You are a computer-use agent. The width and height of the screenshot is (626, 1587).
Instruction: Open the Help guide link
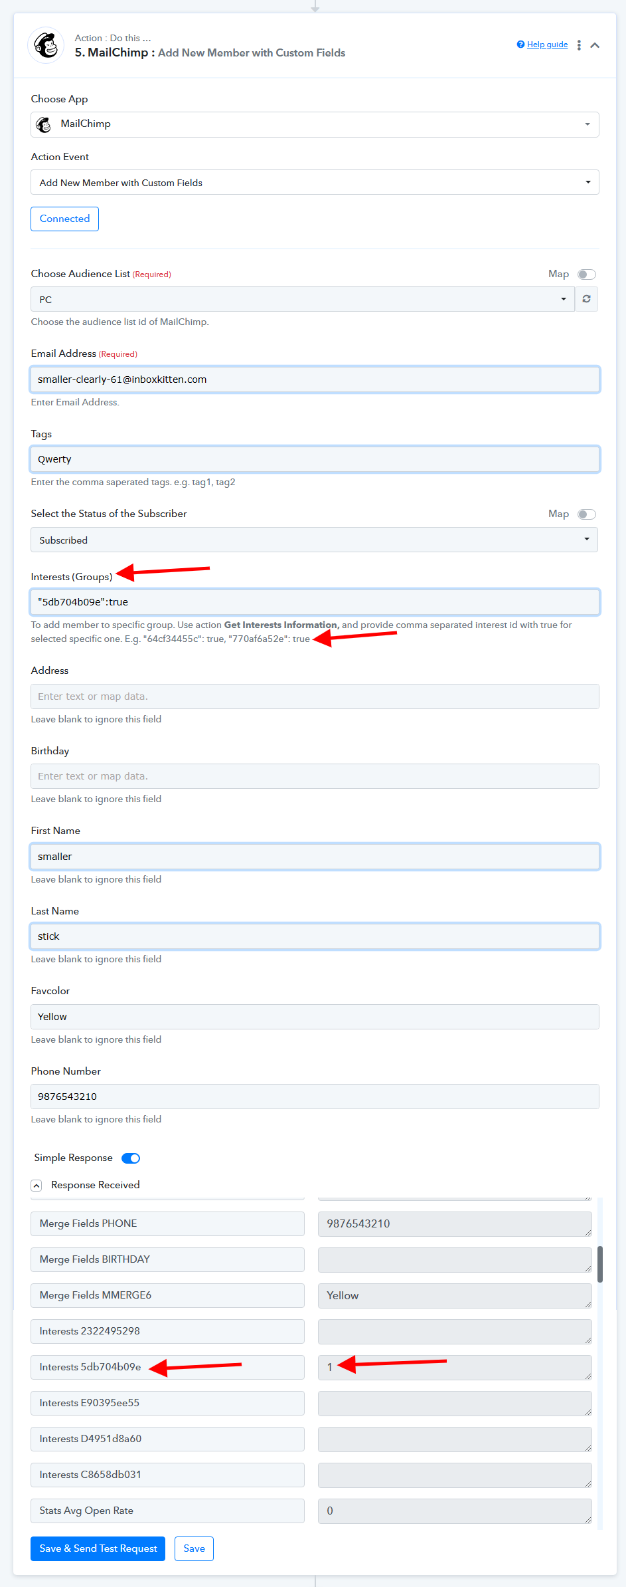547,45
